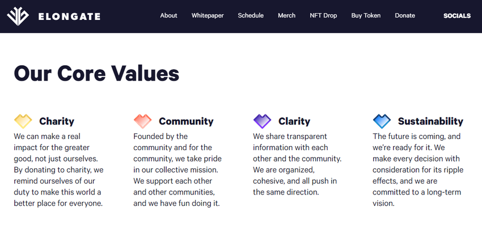Open the About menu item
The height and width of the screenshot is (229, 482).
168,16
